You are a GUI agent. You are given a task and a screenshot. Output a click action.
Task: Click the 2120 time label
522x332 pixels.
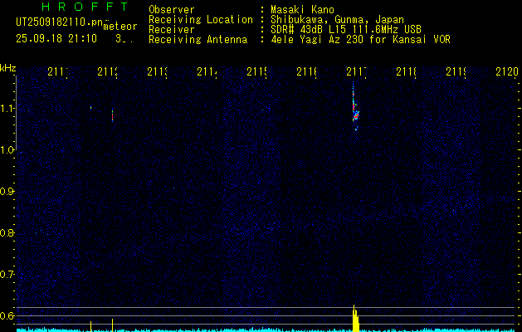507,71
